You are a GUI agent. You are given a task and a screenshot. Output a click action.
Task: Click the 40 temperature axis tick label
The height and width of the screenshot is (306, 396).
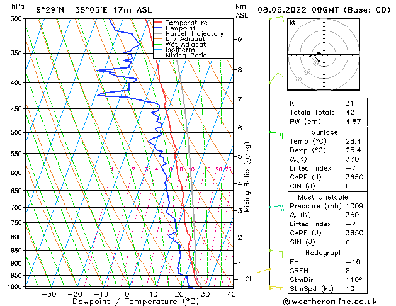tap(231, 294)
